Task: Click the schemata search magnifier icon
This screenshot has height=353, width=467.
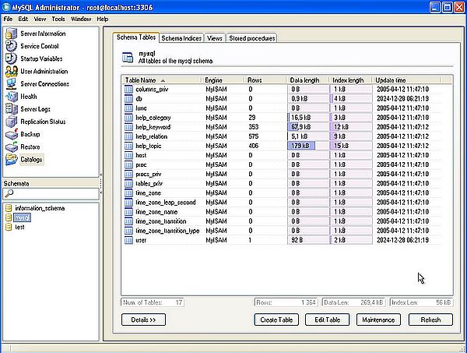Action: pyautogui.click(x=9, y=193)
